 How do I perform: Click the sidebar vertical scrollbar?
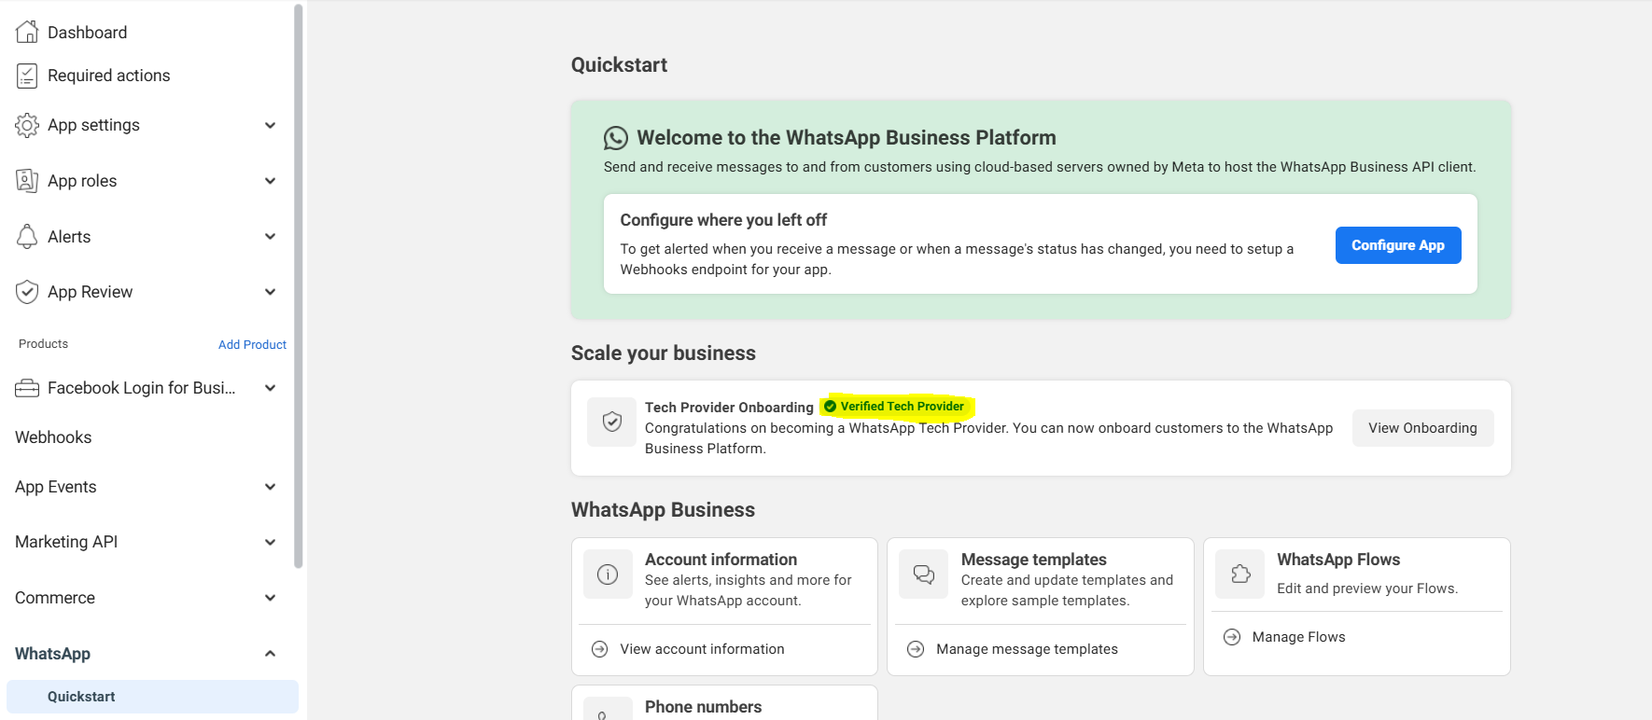tap(299, 285)
